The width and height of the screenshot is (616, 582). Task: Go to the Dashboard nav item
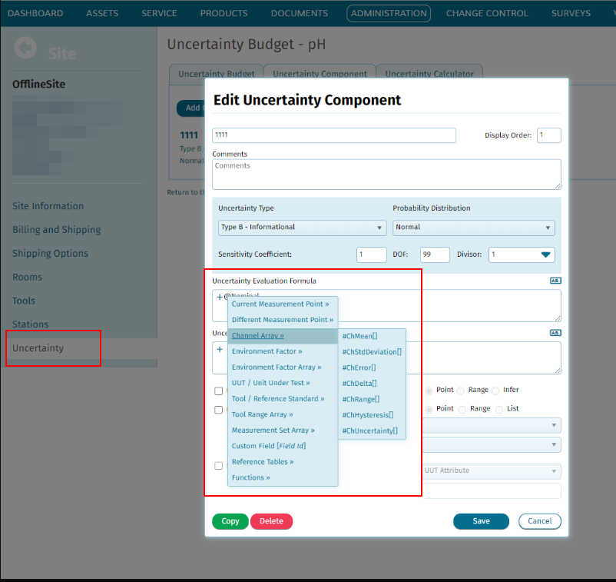[x=35, y=13]
